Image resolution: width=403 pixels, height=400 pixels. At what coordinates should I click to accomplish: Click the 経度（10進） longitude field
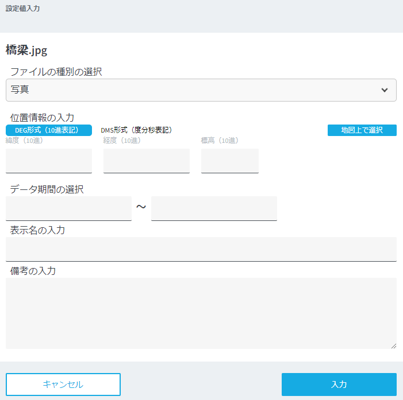coord(147,161)
